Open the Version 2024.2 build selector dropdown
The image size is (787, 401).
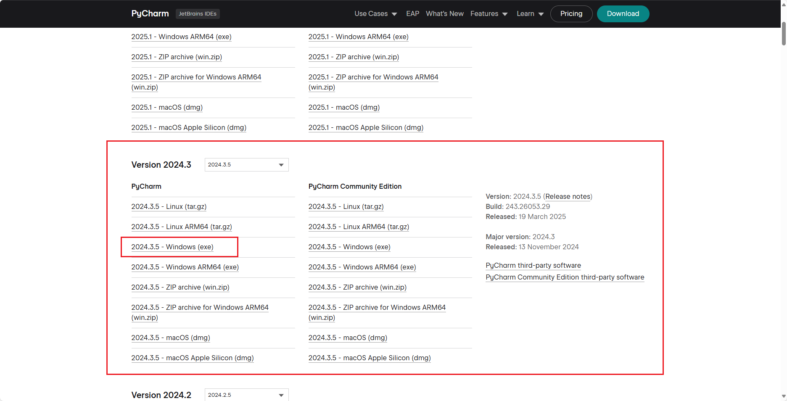point(247,395)
